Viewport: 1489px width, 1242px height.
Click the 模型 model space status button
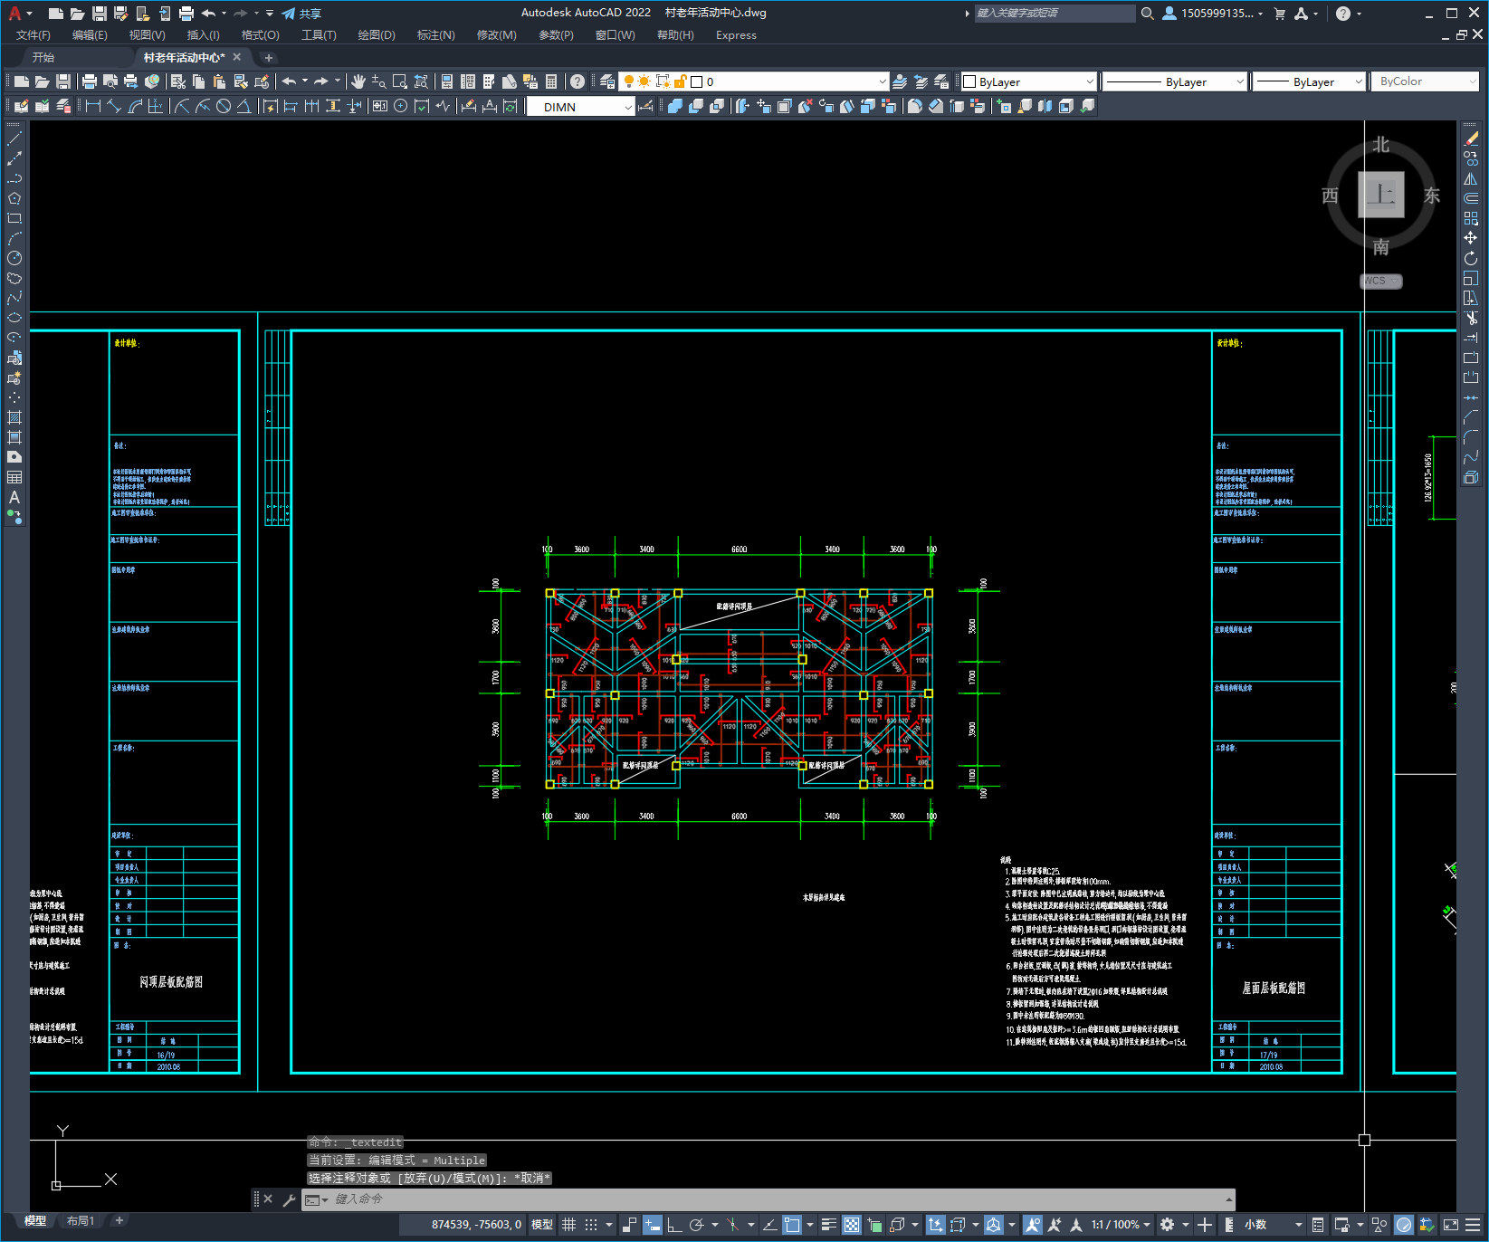click(x=542, y=1225)
